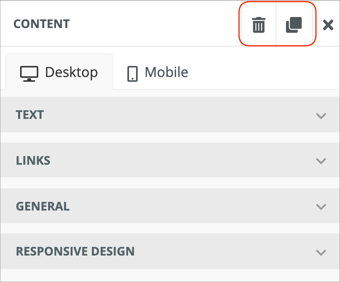Click the trash can delete icon
Viewport: 340px width, 282px height.
[x=258, y=25]
